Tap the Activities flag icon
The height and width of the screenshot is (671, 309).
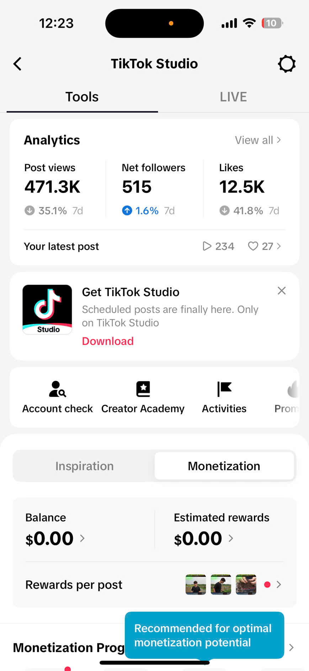(224, 389)
